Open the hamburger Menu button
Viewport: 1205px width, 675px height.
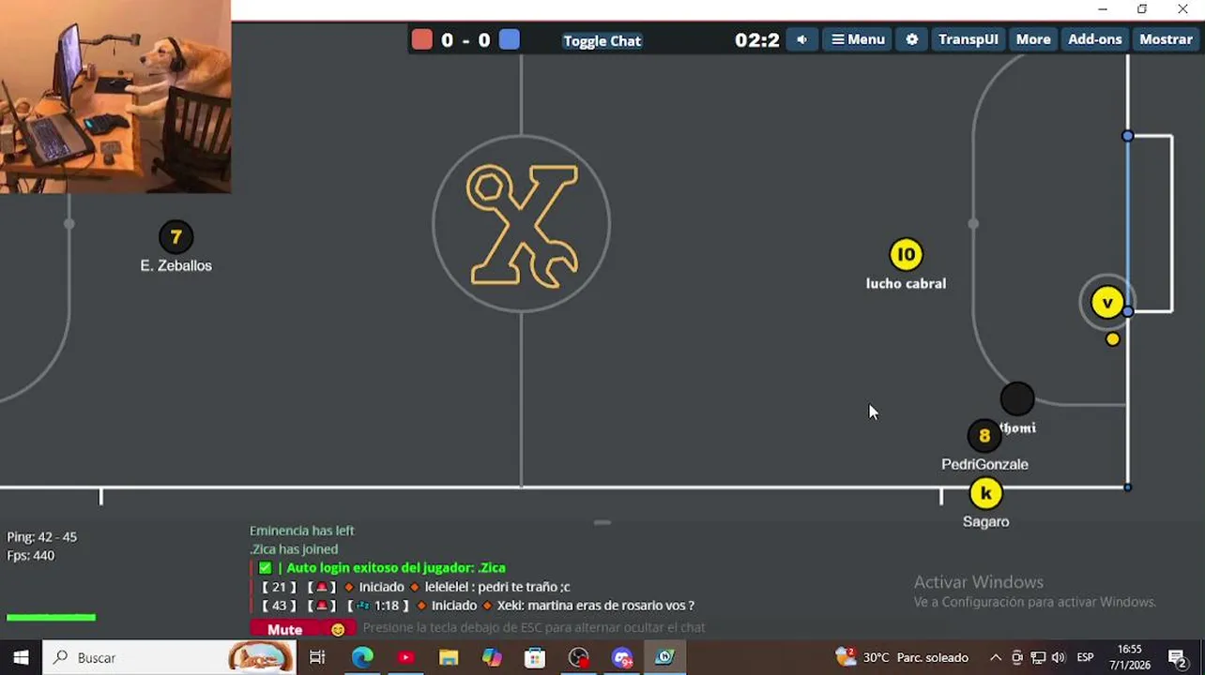858,39
